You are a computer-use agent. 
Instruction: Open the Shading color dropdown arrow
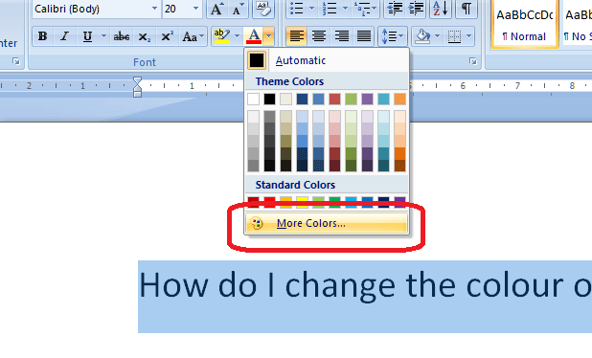point(438,36)
